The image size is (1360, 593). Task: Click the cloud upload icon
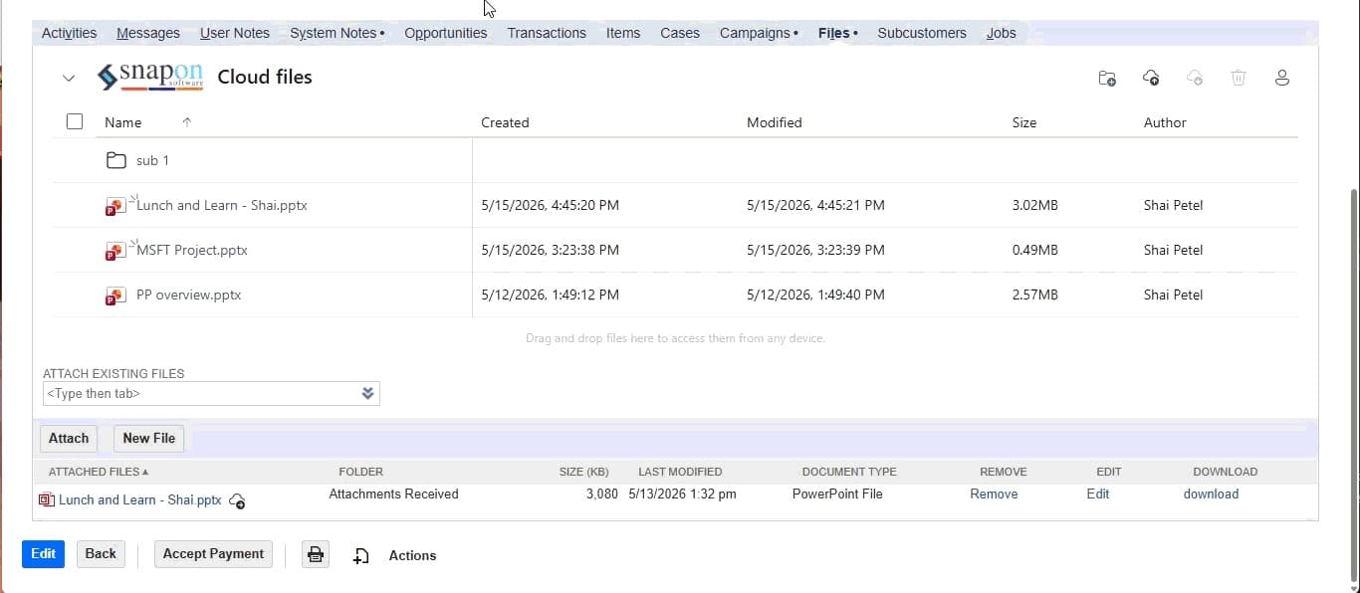[1151, 78]
